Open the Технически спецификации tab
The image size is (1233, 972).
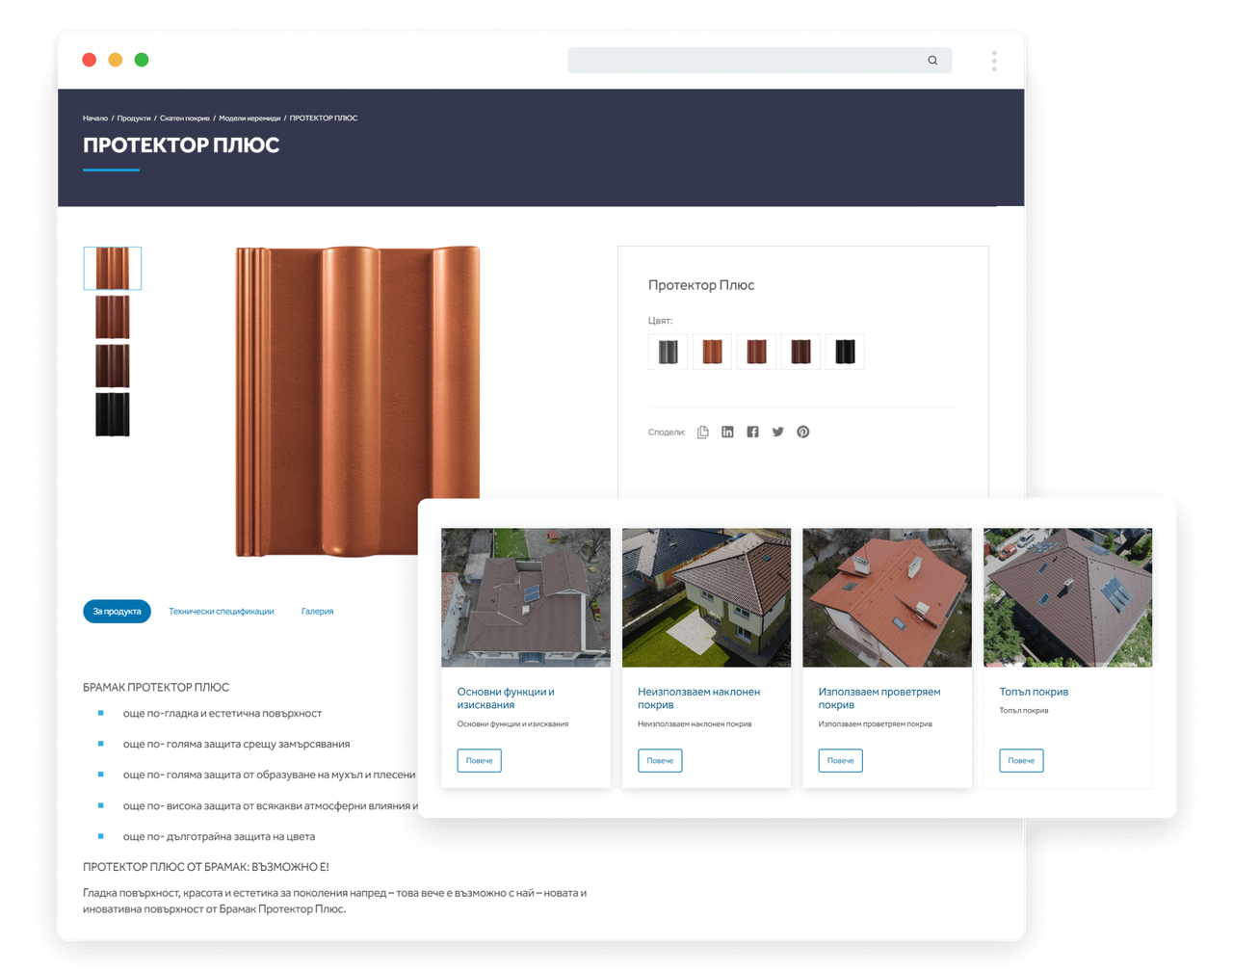222,612
